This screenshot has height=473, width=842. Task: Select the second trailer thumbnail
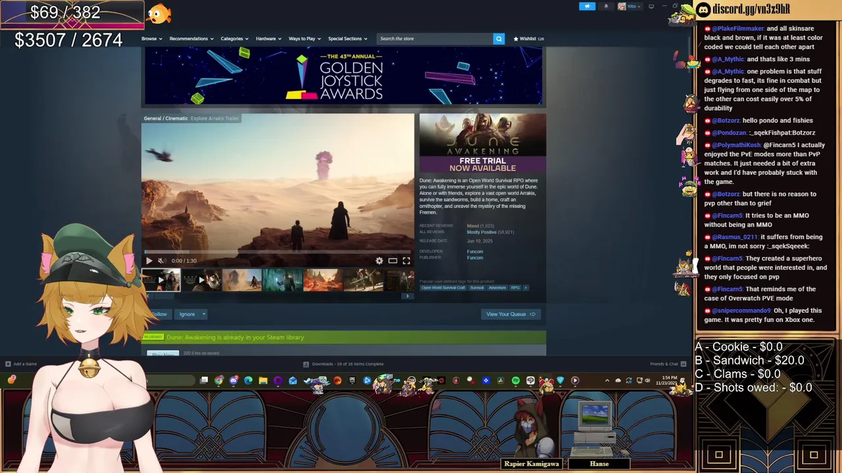click(201, 281)
